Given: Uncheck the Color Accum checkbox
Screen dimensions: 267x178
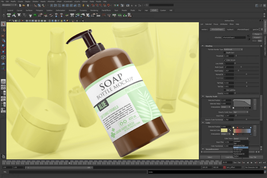Looking at the screenshot, I should [225, 60].
